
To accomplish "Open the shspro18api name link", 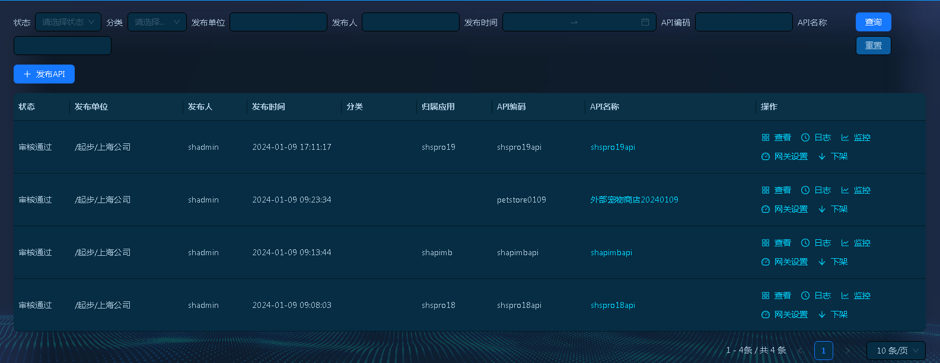I will (613, 305).
